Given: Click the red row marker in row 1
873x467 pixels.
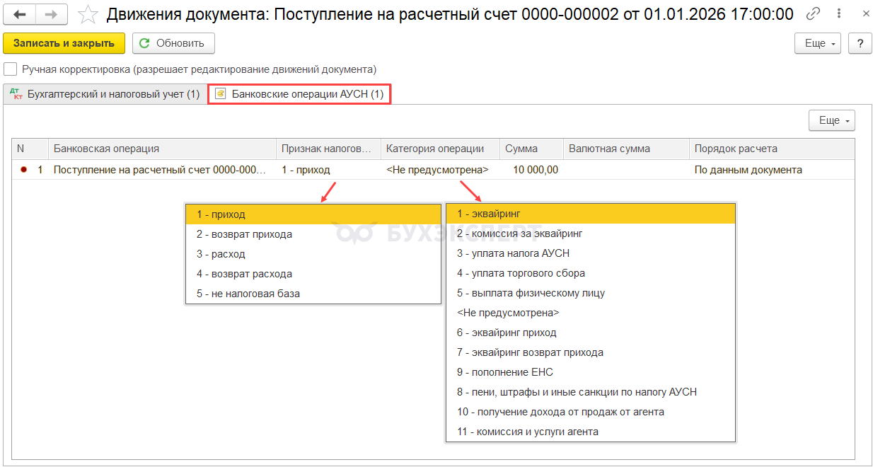Looking at the screenshot, I should 25,170.
